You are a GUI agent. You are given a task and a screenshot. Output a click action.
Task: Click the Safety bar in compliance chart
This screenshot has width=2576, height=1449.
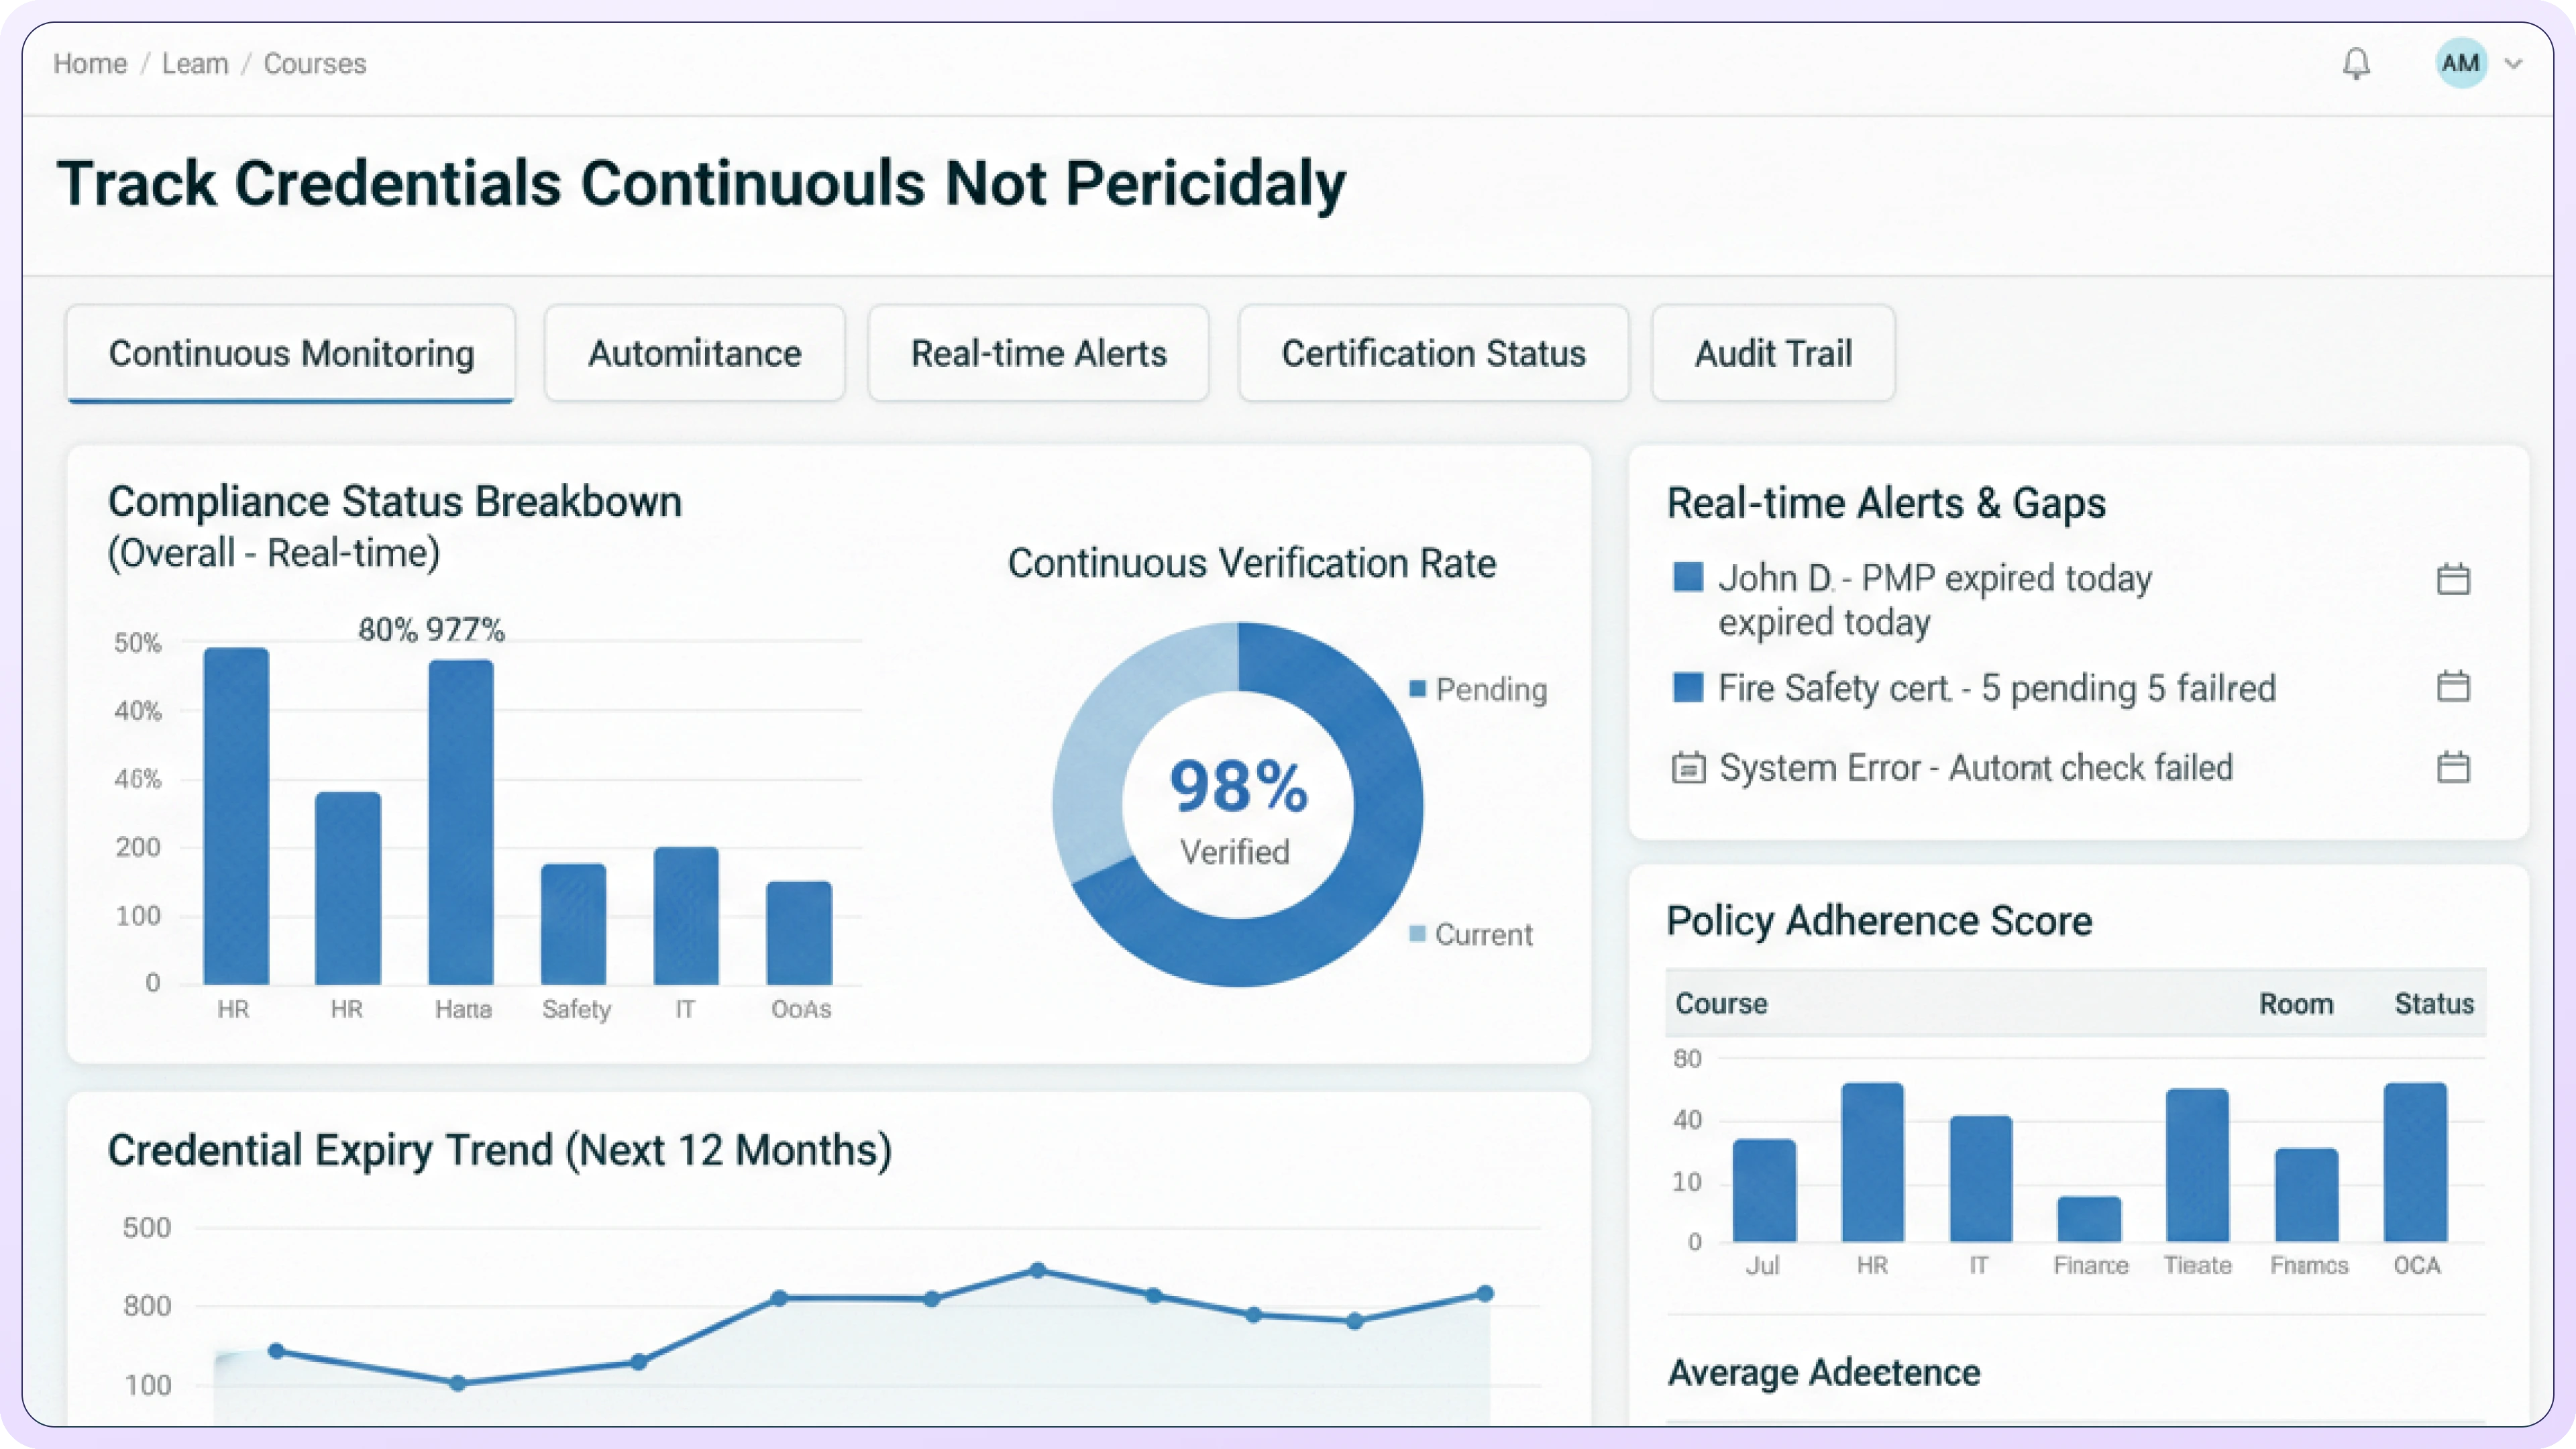(x=574, y=924)
